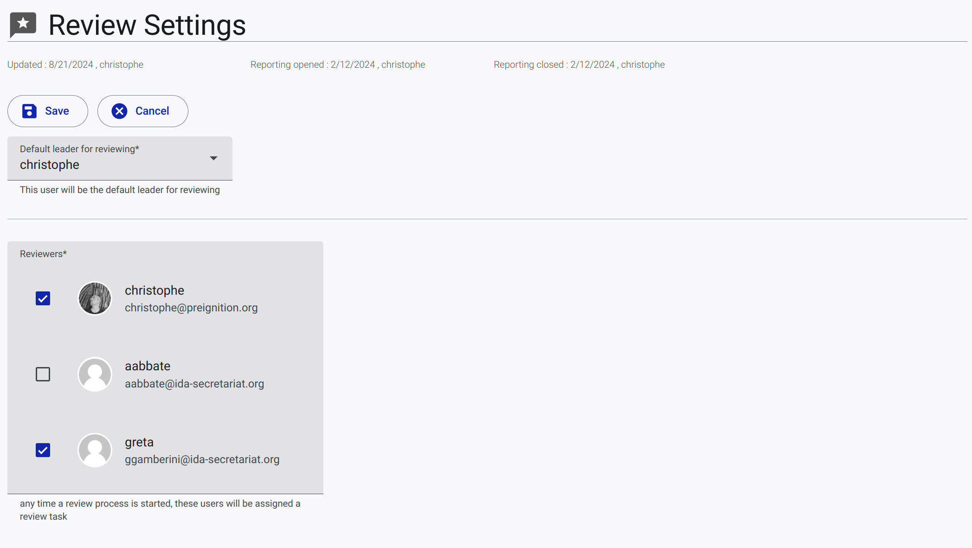
Task: Click christophe@preignition.org email text
Action: (191, 308)
